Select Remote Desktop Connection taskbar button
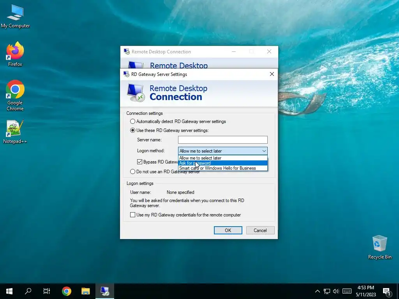 point(104,291)
